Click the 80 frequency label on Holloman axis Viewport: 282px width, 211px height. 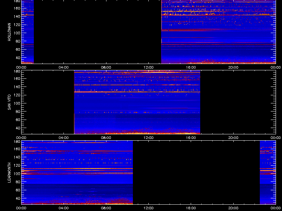pos(18,41)
